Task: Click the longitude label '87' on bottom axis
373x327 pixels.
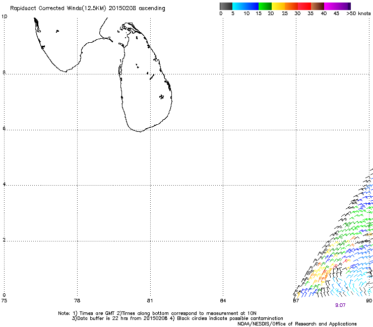Action: tap(296, 301)
